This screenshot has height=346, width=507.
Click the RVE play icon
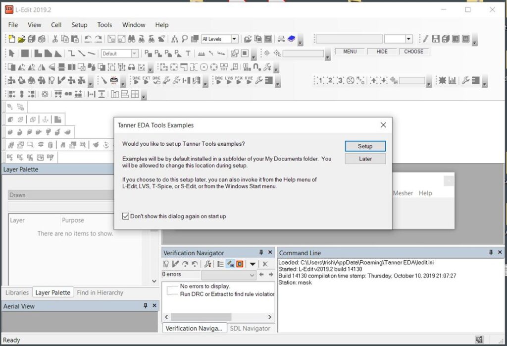[249, 80]
